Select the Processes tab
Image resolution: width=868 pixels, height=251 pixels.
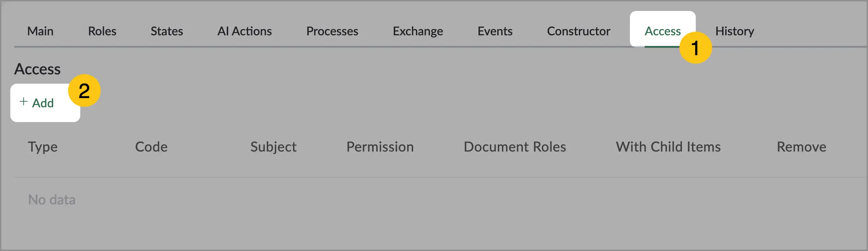[x=332, y=31]
